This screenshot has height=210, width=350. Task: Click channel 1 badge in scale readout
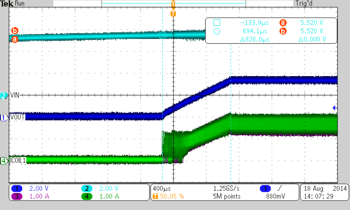coord(17,189)
